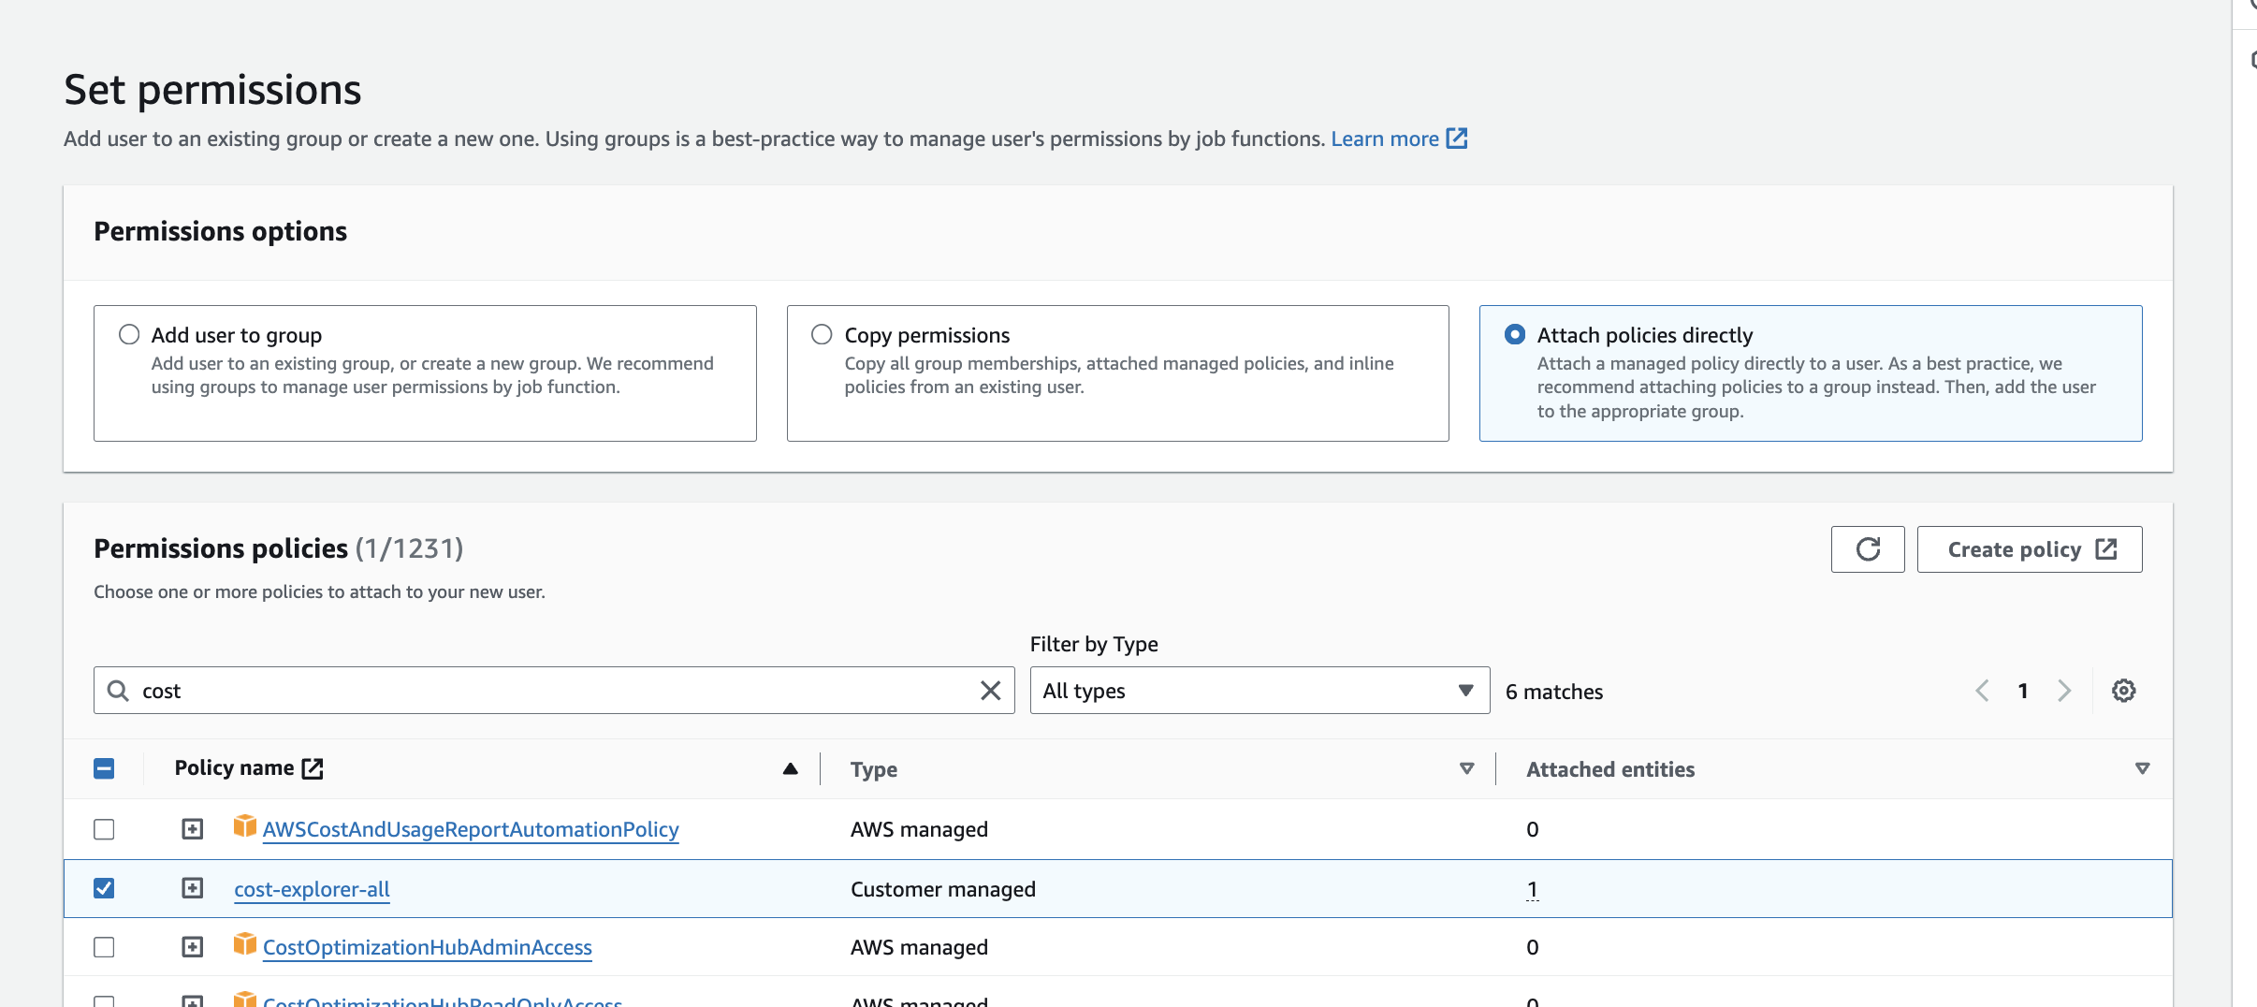Go to previous page of policies

pyautogui.click(x=1982, y=691)
